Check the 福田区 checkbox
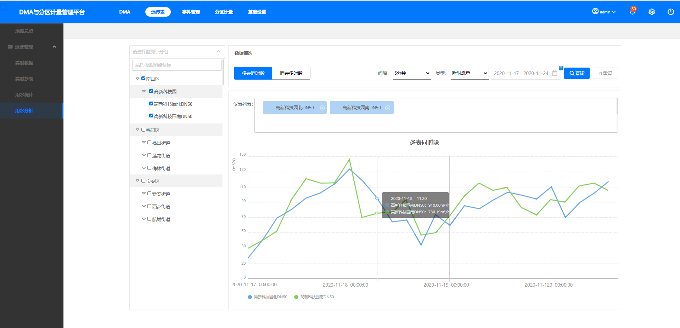The image size is (680, 328). [x=143, y=130]
